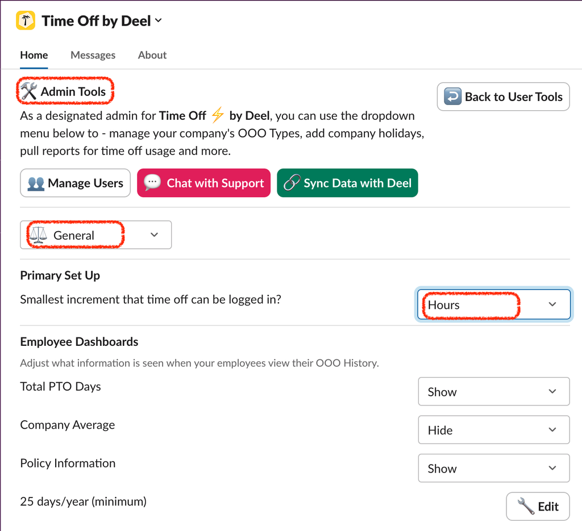Click the Chat with Support button

[203, 183]
